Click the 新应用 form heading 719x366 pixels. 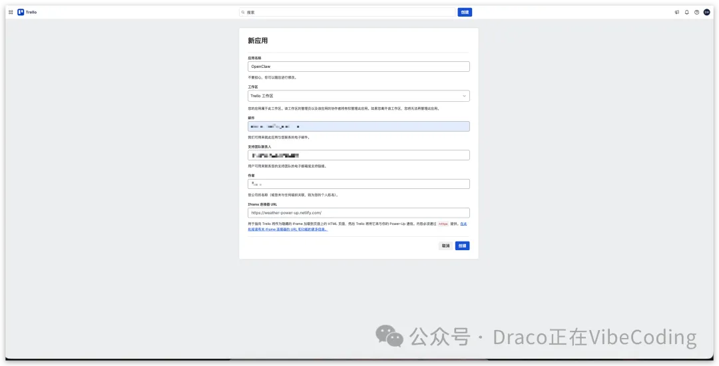[x=258, y=41]
